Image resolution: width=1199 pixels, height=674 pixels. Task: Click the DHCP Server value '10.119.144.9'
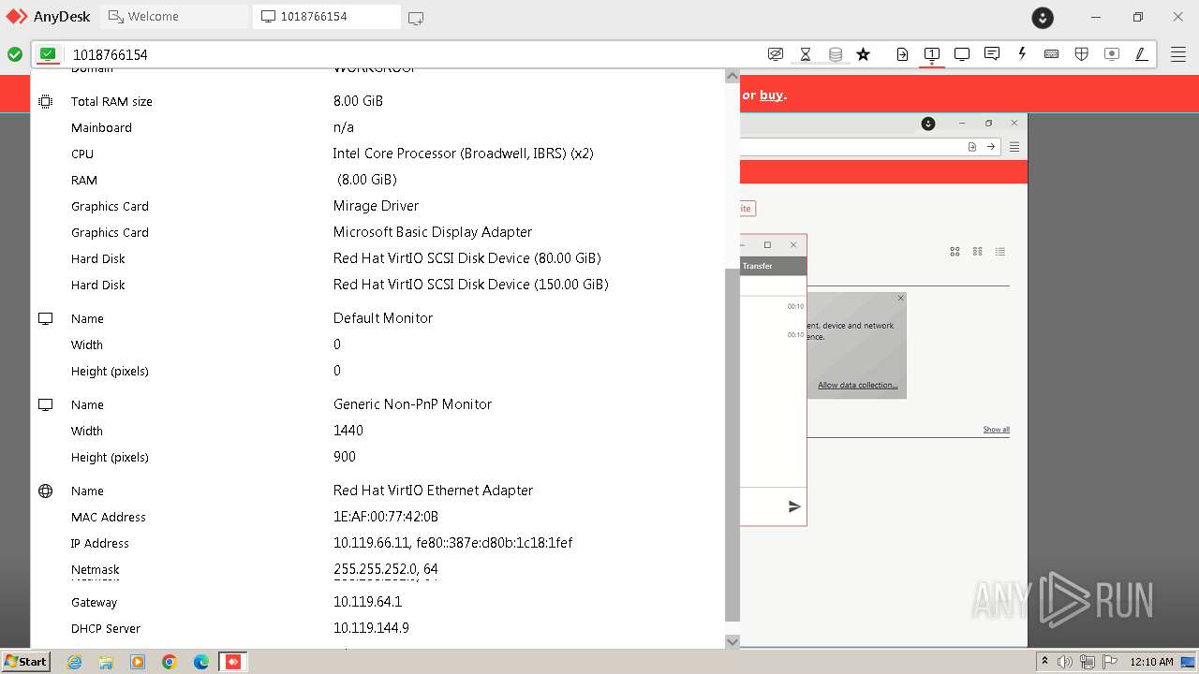tap(371, 628)
